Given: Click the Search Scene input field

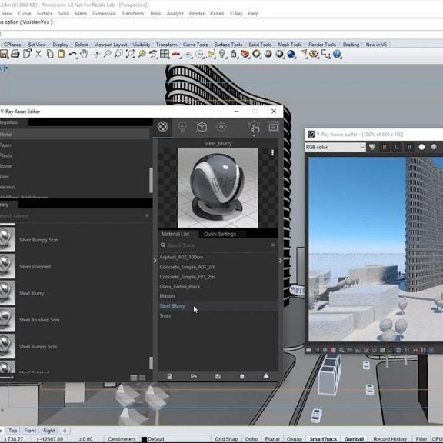Looking at the screenshot, I should pos(218,245).
